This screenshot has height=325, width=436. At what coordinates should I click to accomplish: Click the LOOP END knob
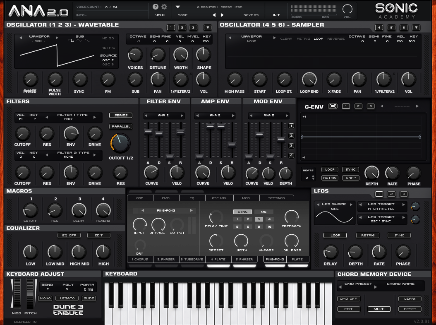(x=309, y=80)
